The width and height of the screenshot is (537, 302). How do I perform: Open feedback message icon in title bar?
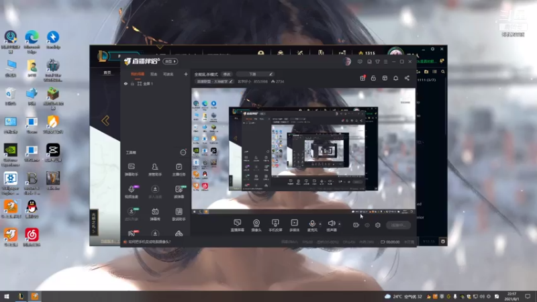click(x=360, y=62)
